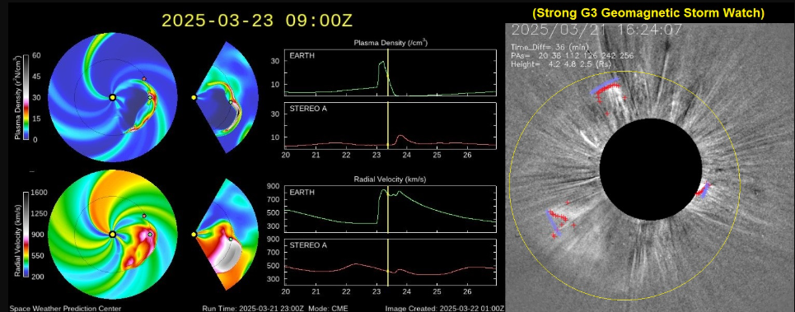Click the density peak in the EARTH plot
The width and height of the screenshot is (795, 312).
382,62
